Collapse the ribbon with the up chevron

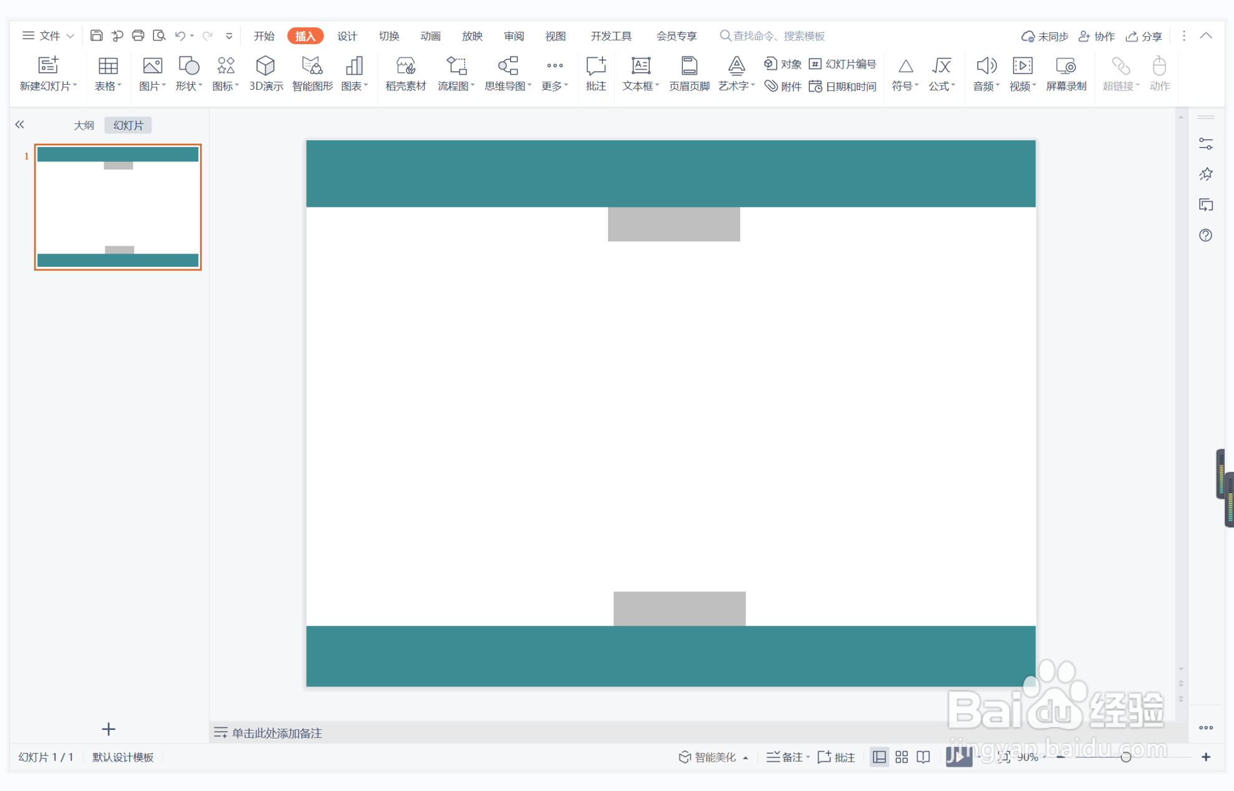pos(1206,36)
